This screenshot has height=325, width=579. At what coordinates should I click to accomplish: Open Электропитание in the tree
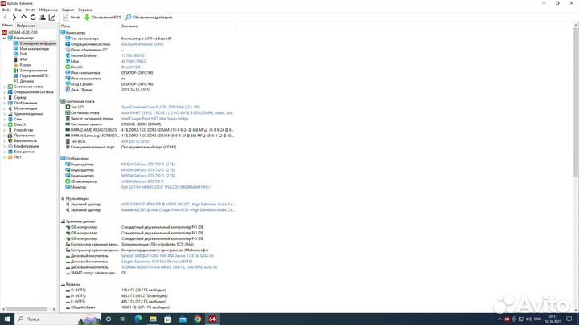(33, 71)
